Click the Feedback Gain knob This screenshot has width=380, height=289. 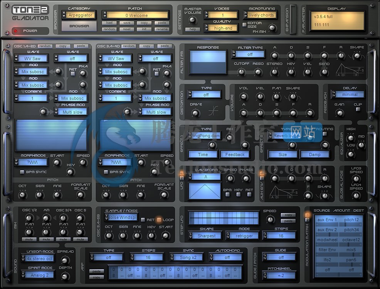point(340,113)
